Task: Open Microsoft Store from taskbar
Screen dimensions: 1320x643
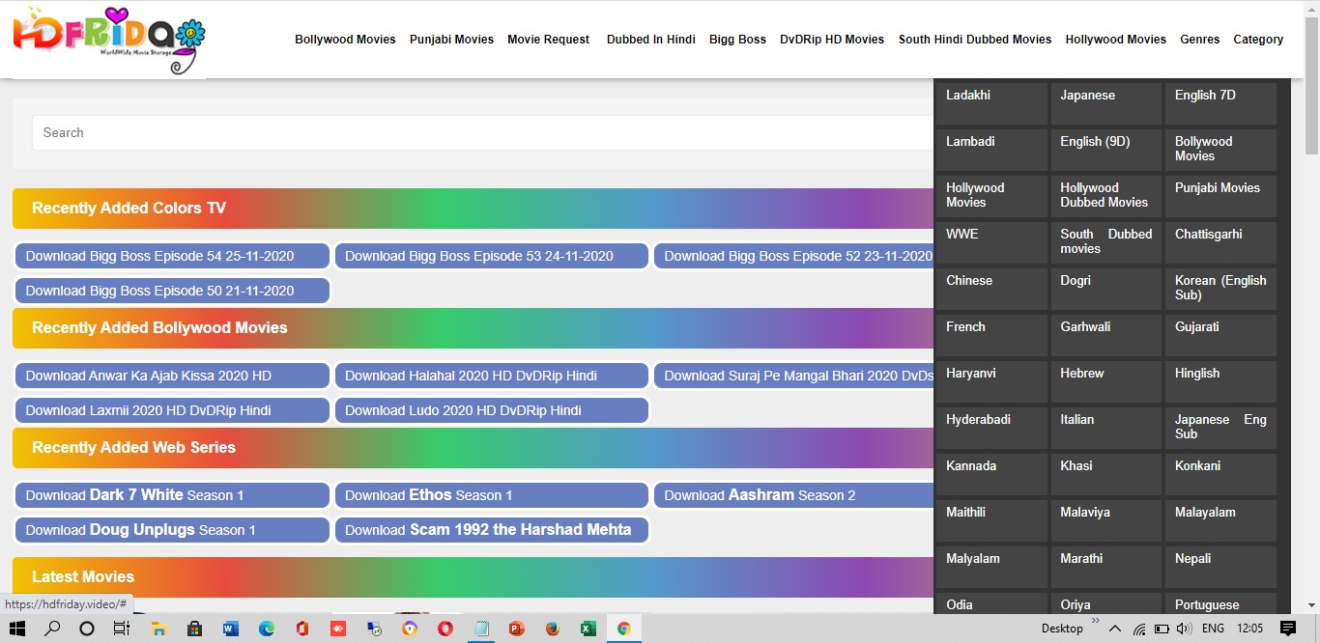Action: 194,629
